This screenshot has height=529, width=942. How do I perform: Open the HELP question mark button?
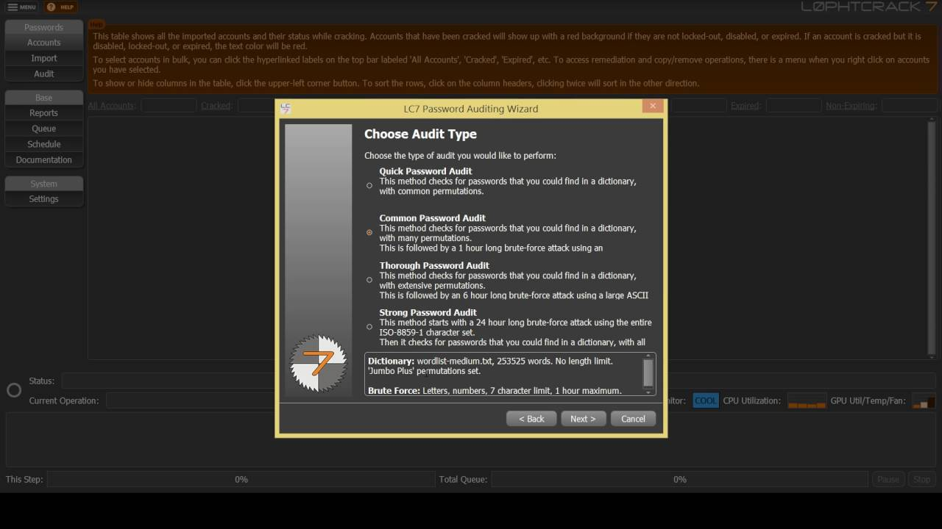(52, 7)
